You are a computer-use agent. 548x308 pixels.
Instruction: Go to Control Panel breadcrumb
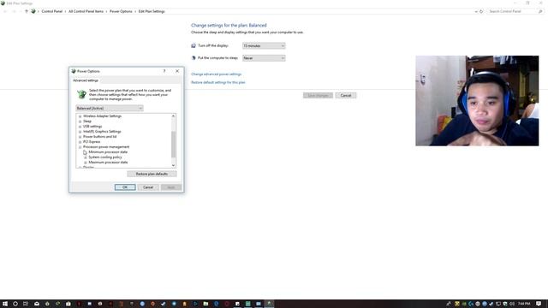[x=51, y=11]
